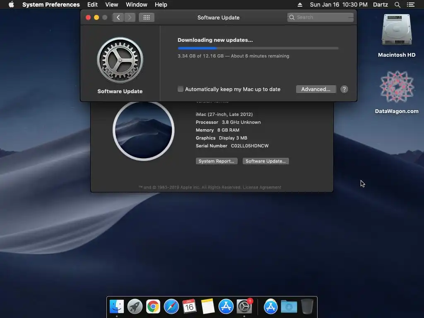424x318 pixels.
Task: Open the Advanced... options
Action: [316, 89]
